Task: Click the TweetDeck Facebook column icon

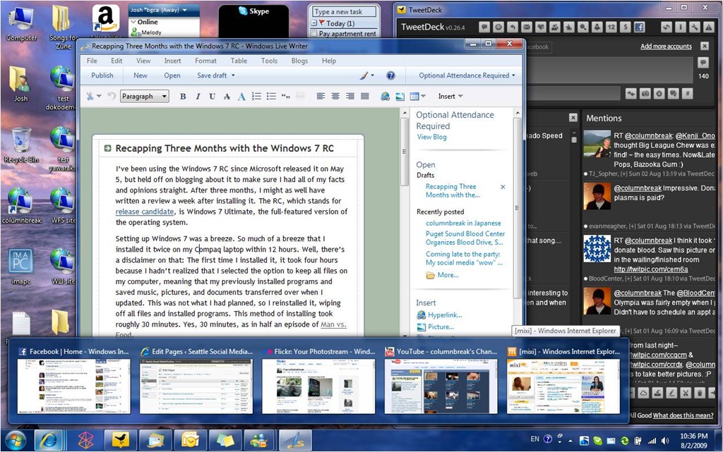Action: click(x=640, y=28)
